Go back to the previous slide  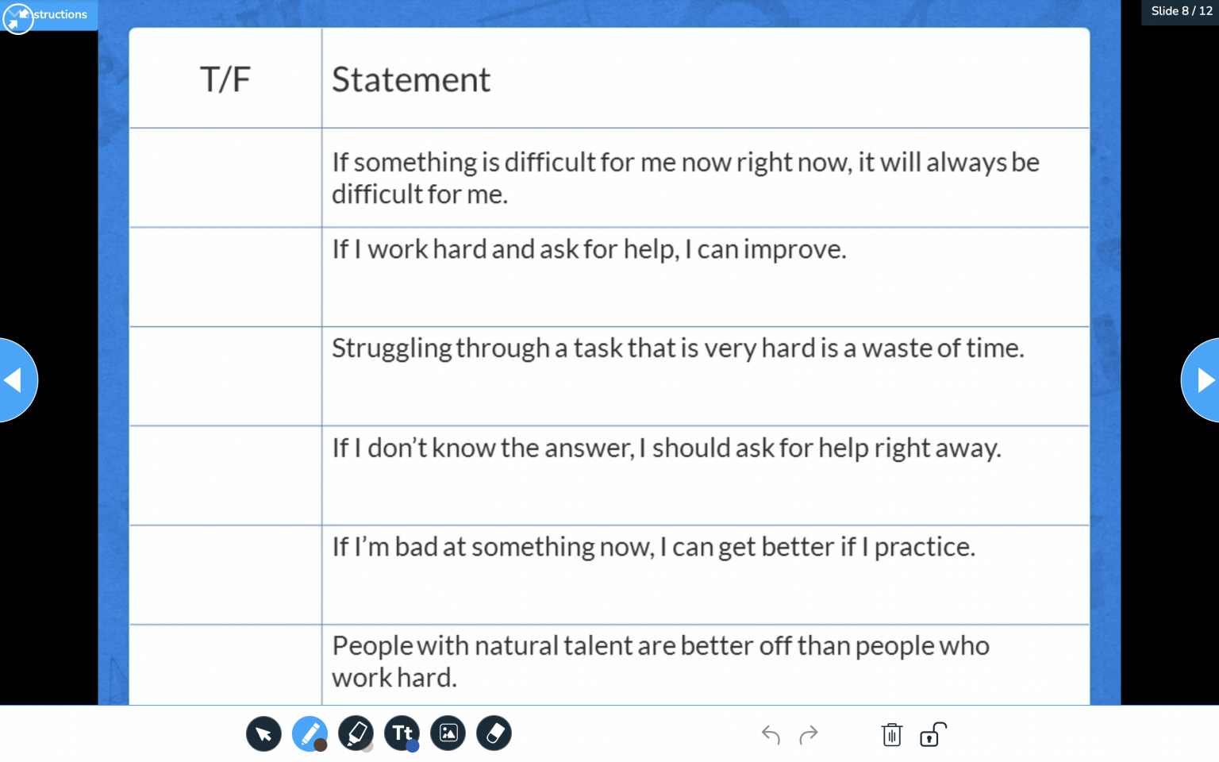[16, 380]
